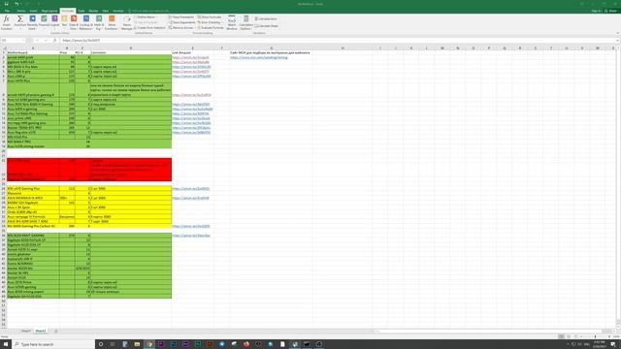Switch to Page Break Preview in status bar
Image resolution: width=621 pixels, height=349 pixels.
click(576, 336)
